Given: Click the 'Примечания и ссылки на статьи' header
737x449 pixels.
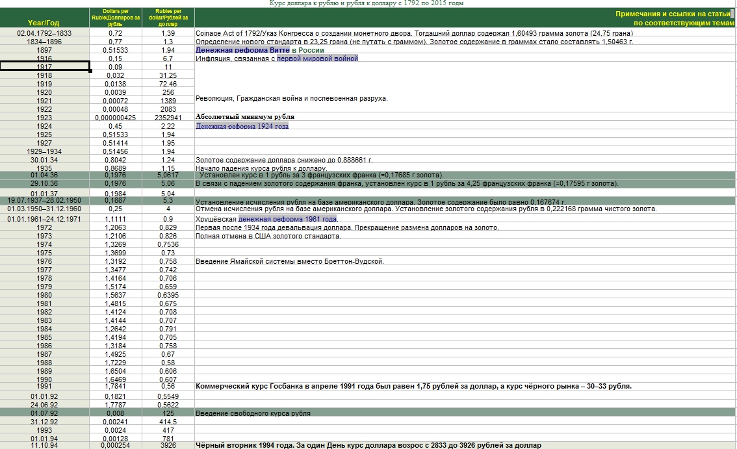Looking at the screenshot, I should pyautogui.click(x=675, y=14).
